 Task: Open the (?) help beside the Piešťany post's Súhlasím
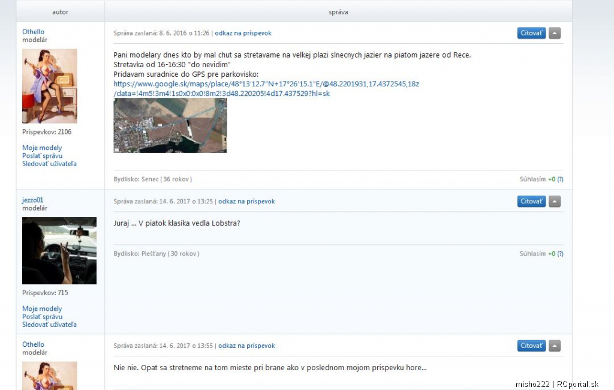pyautogui.click(x=561, y=254)
